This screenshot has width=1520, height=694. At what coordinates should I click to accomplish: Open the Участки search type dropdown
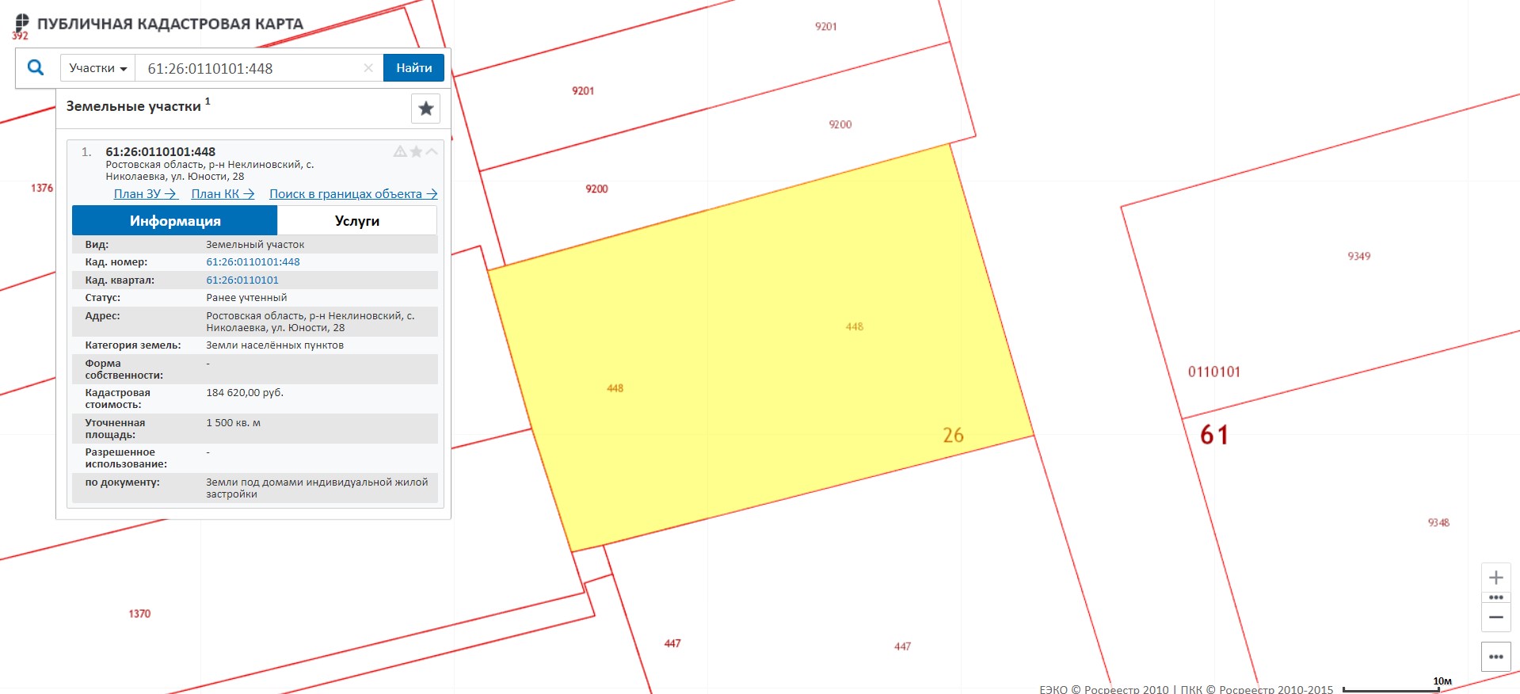pyautogui.click(x=97, y=68)
